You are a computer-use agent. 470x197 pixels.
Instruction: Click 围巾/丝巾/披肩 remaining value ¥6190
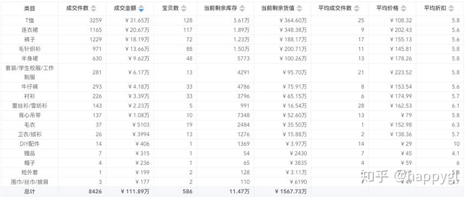298,182
